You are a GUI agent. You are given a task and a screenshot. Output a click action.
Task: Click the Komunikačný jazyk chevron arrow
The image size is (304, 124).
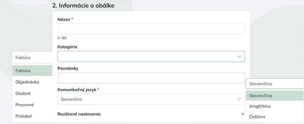click(239, 99)
